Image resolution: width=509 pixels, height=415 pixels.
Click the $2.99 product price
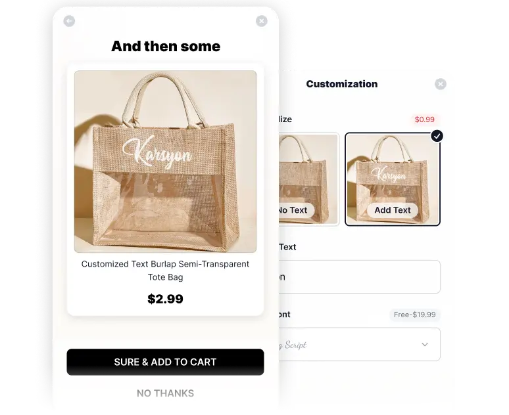(165, 299)
